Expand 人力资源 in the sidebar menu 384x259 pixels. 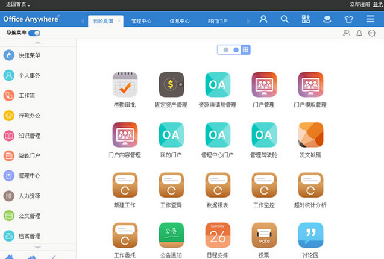(30, 196)
